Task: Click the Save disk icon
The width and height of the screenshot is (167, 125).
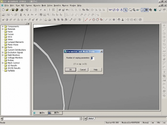Action: point(13,10)
